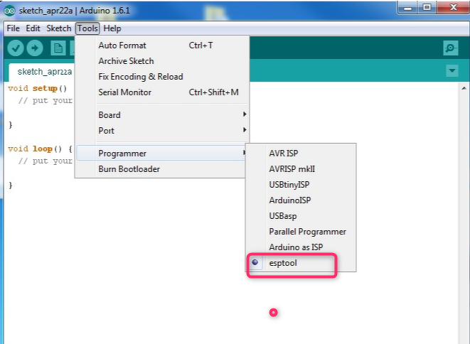Select Arduino as ISP programmer
The width and height of the screenshot is (470, 344).
301,247
